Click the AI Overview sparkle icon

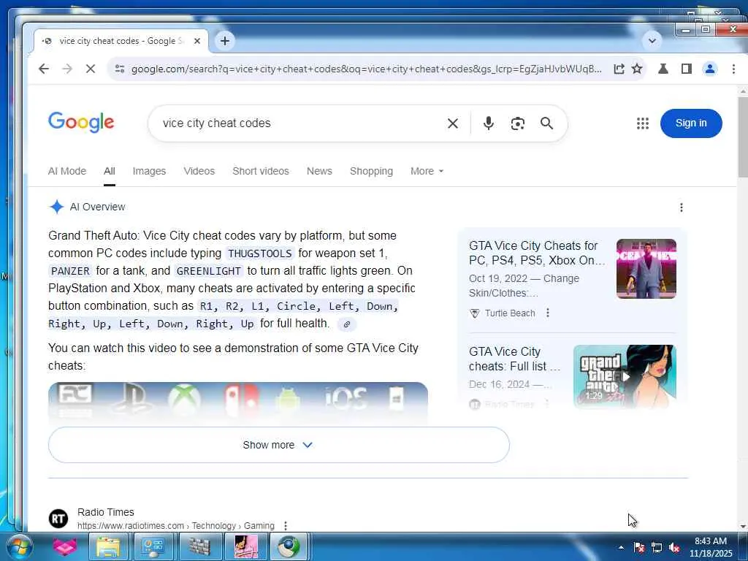click(56, 207)
